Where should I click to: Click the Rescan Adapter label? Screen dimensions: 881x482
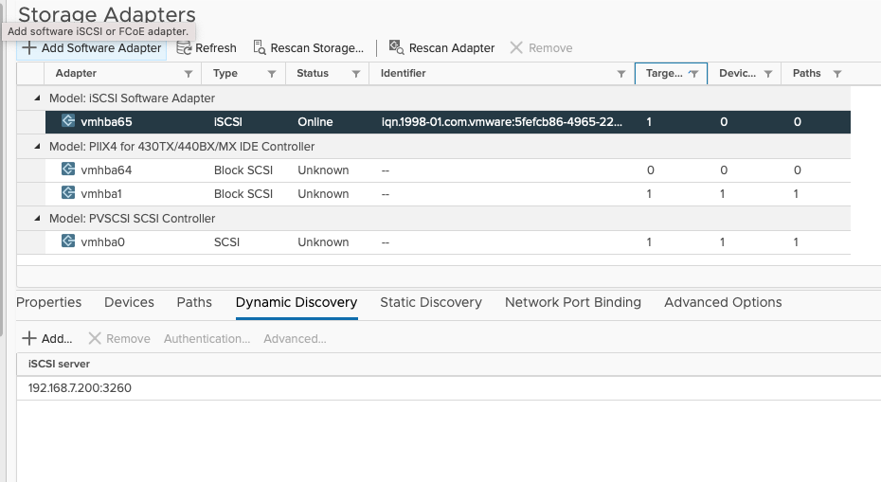click(x=452, y=48)
